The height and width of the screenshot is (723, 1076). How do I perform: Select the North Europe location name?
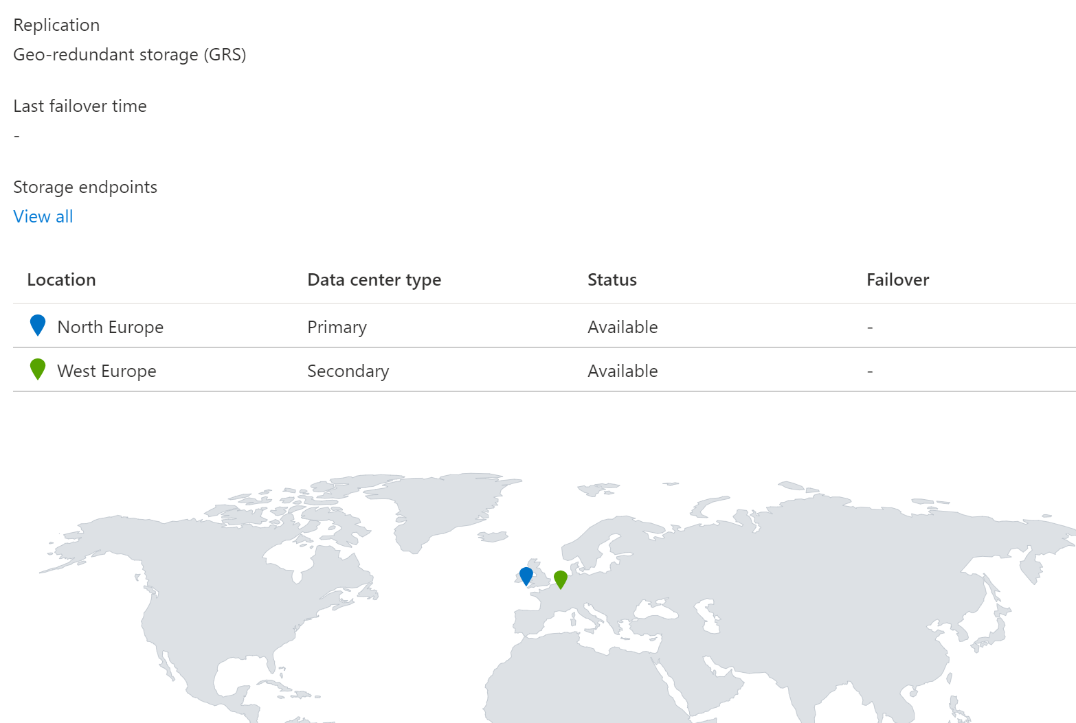110,328
